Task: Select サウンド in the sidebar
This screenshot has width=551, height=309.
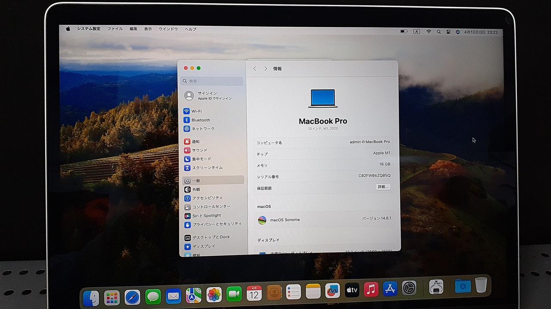Action: 199,150
